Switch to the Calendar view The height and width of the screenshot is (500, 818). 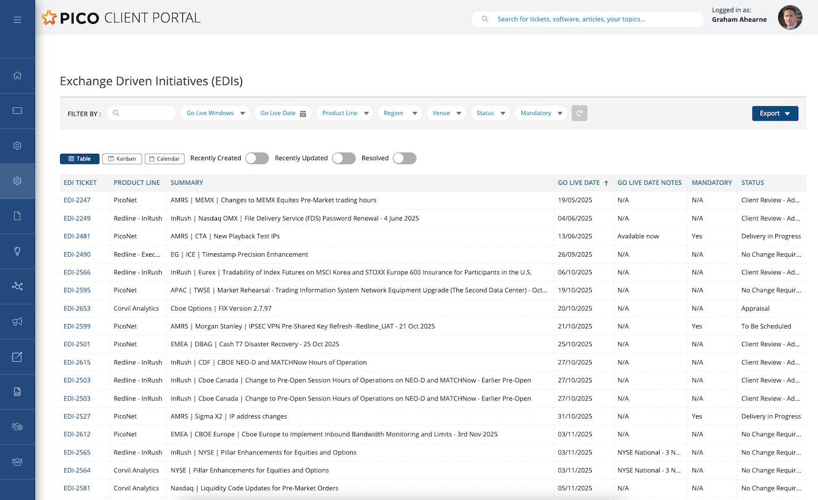click(x=164, y=158)
